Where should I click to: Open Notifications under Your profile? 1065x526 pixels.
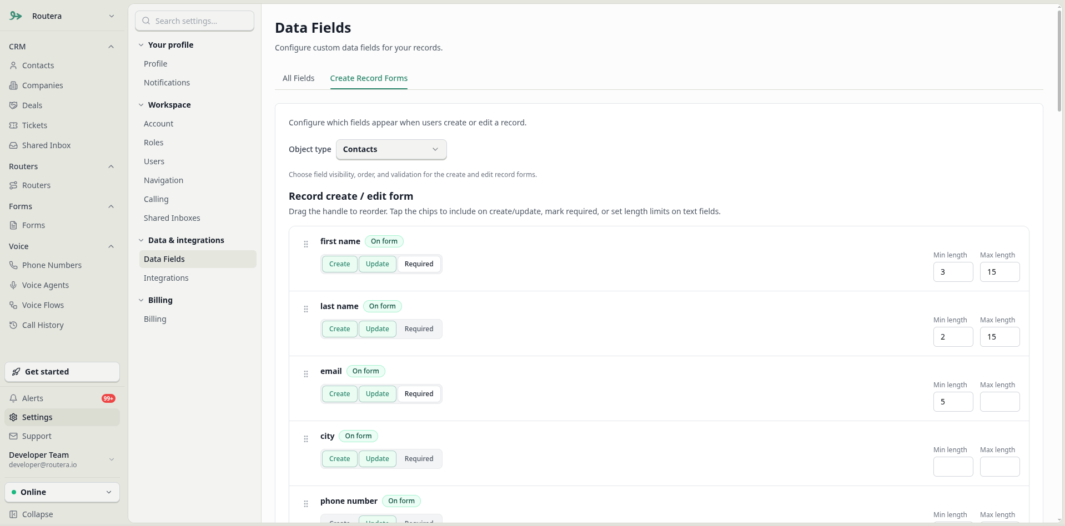point(167,83)
